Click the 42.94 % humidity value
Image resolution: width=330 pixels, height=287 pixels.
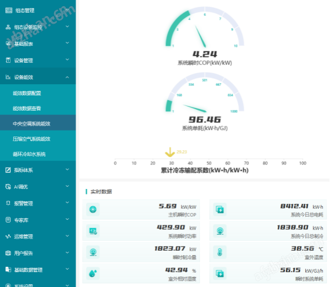(177, 270)
